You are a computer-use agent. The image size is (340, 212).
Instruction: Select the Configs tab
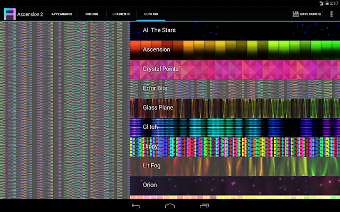click(151, 14)
